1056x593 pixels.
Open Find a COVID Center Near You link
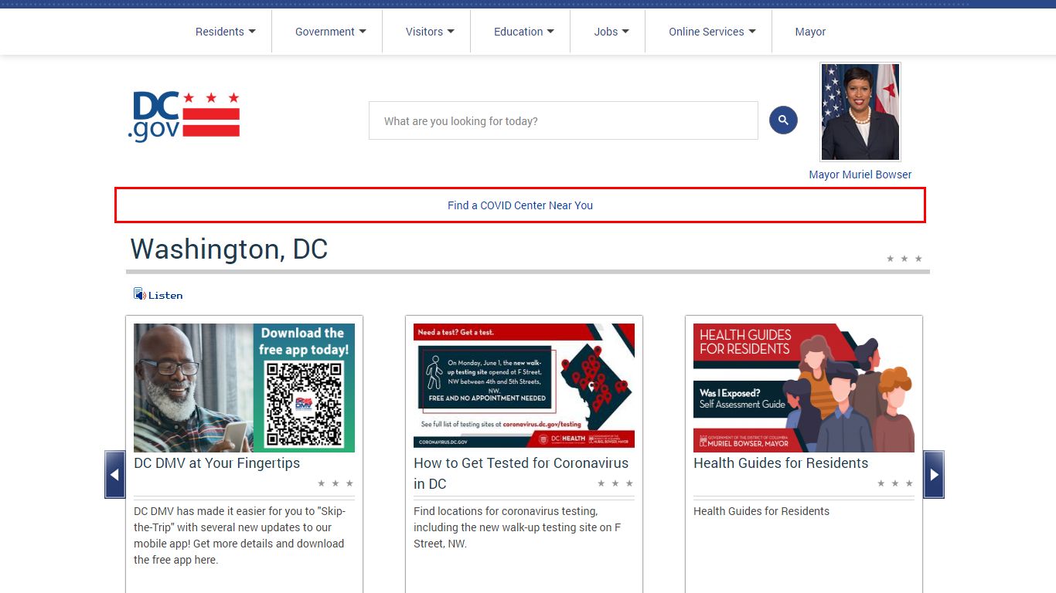520,205
